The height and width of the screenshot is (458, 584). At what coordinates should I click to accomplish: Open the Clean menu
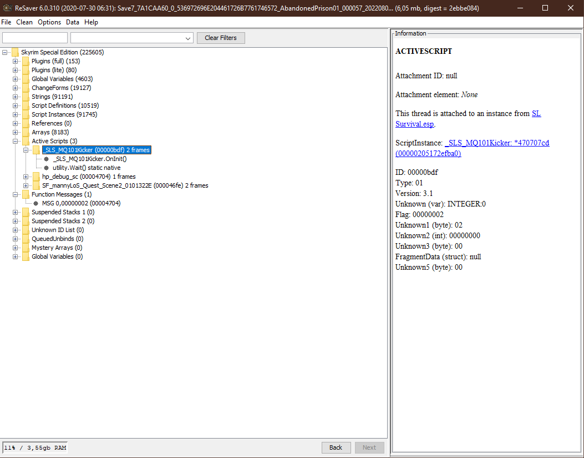point(24,22)
